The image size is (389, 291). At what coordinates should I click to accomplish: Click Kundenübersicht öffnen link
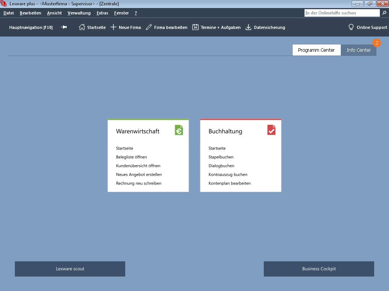click(138, 165)
